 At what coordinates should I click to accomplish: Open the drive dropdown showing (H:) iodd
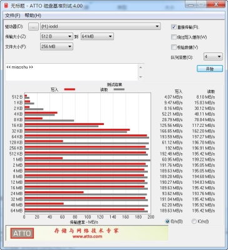click(x=100, y=26)
